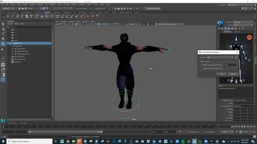Open the Source dropdown in HumanIK panel
257x144 pixels.
tap(243, 25)
